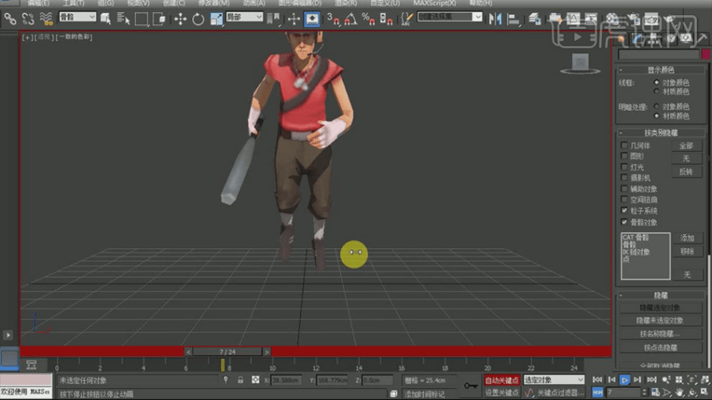The image size is (712, 400).
Task: Check the 空间扭曲 category checkbox
Action: click(x=624, y=199)
